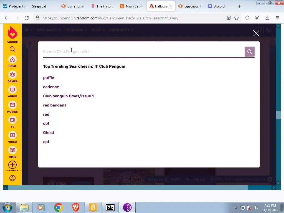The width and height of the screenshot is (284, 213).
Task: Select trending search 'dot'
Action: (x=46, y=123)
